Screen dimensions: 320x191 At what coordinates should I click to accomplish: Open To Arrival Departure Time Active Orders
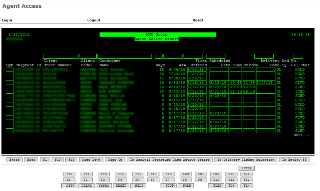point(170,160)
